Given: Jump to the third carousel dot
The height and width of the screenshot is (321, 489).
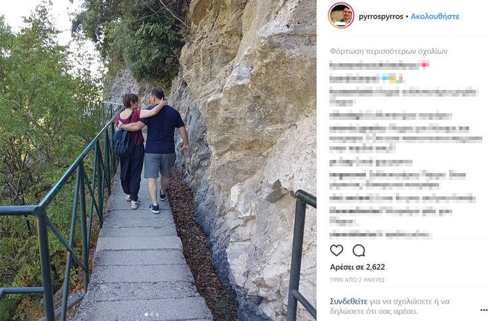Looking at the screenshot, I should (157, 314).
